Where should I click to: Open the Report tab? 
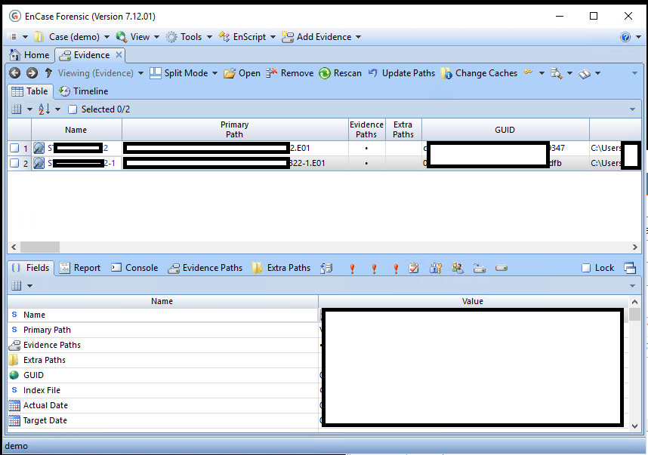(x=80, y=268)
